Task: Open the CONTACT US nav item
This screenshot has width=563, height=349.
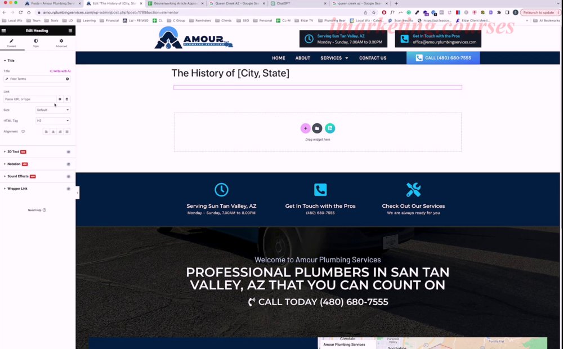Action: tap(373, 58)
